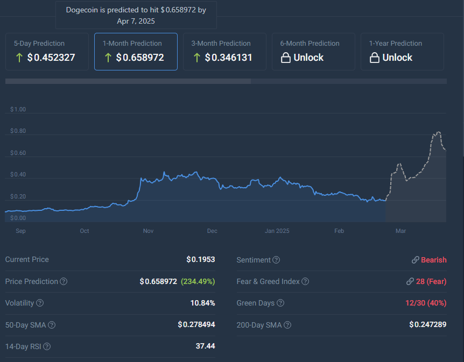
Task: Click the Nov label on chart axis
Action: [x=149, y=231]
